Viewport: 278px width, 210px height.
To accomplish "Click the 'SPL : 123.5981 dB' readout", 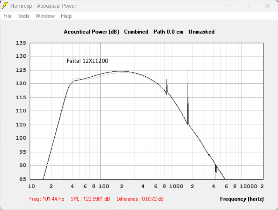I will pyautogui.click(x=90, y=199).
